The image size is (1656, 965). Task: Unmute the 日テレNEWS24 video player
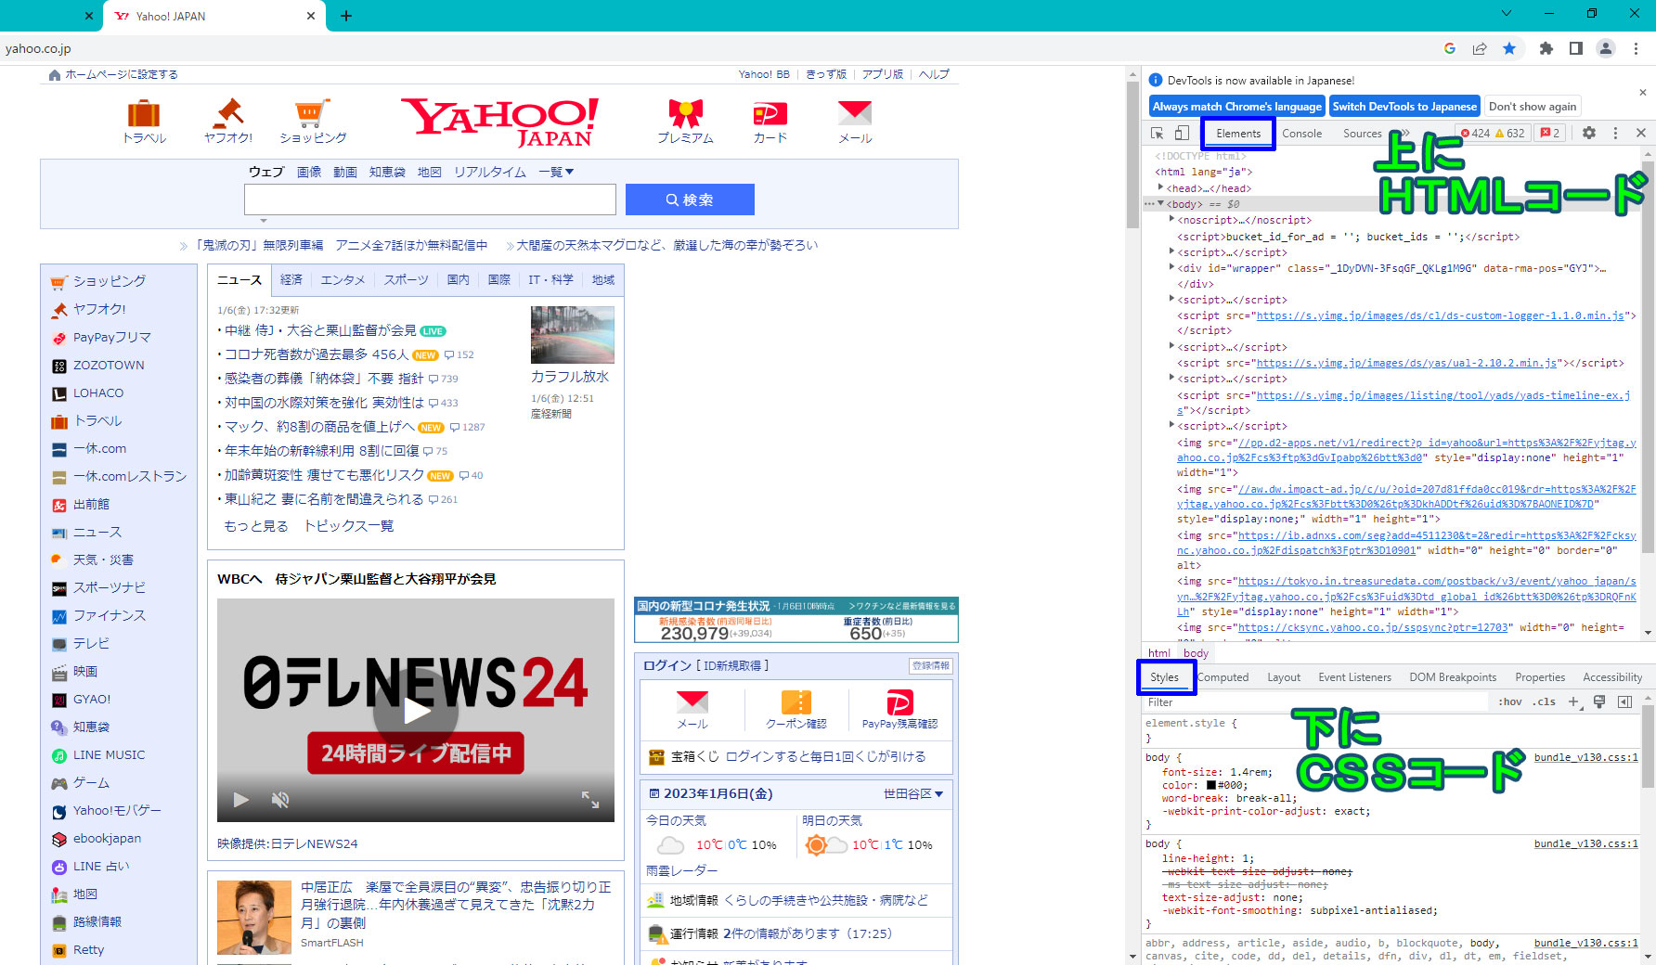(280, 800)
